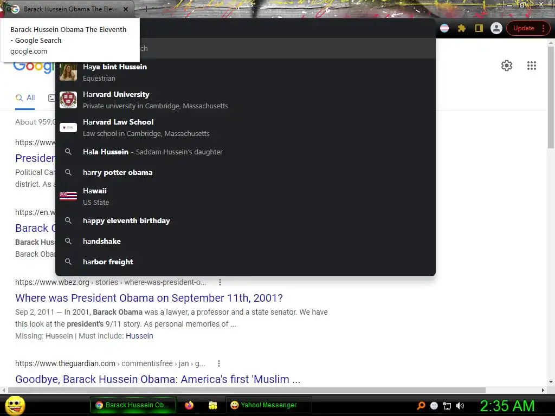Click the striped flag extension icon
Screen dimensions: 555x416
coord(444,28)
